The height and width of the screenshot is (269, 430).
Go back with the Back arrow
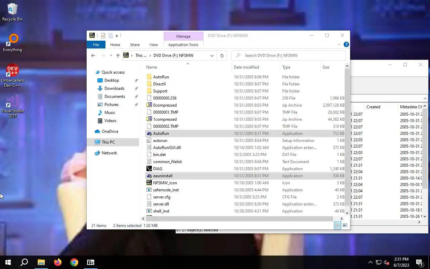(x=93, y=55)
